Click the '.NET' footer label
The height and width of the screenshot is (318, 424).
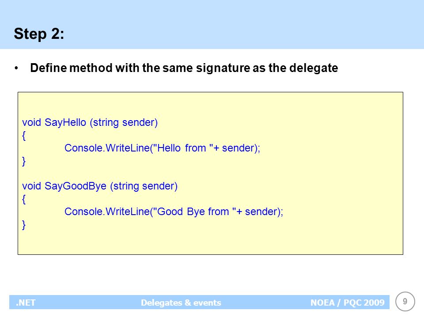click(26, 303)
